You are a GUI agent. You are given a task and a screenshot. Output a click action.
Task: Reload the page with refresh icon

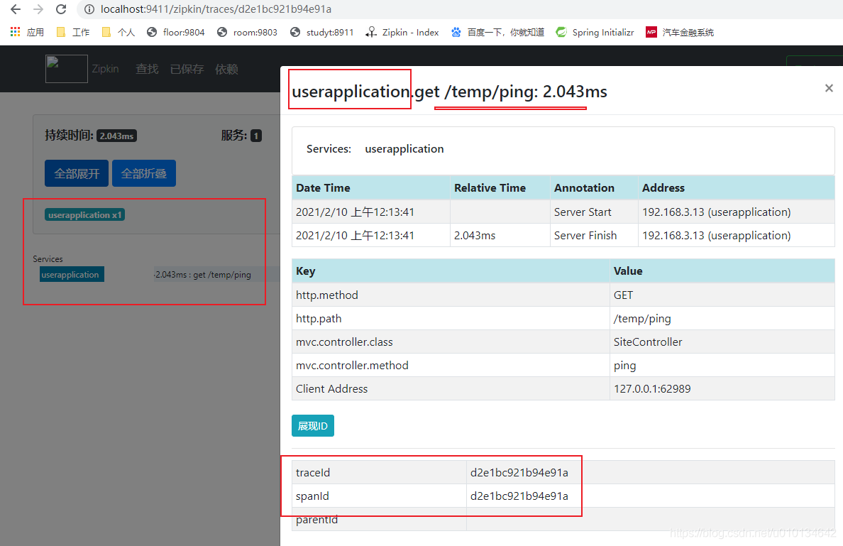click(x=61, y=9)
